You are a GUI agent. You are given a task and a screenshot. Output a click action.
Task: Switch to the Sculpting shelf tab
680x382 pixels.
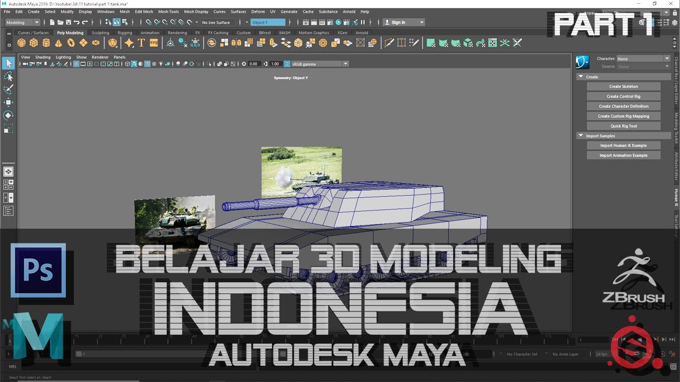[x=100, y=32]
